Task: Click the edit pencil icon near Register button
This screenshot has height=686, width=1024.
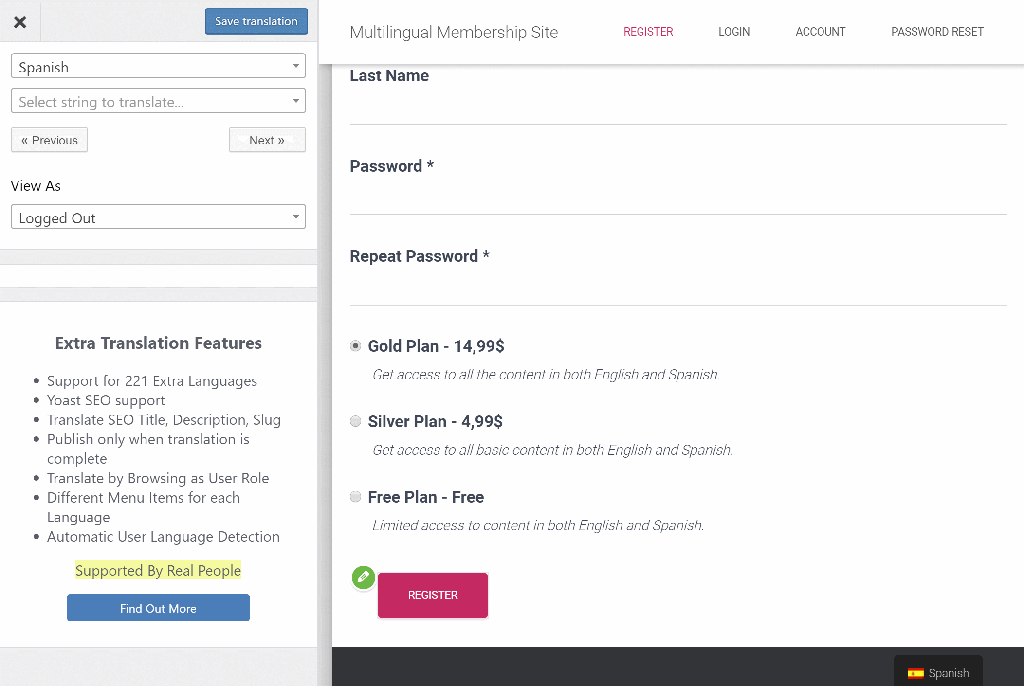Action: (x=362, y=577)
